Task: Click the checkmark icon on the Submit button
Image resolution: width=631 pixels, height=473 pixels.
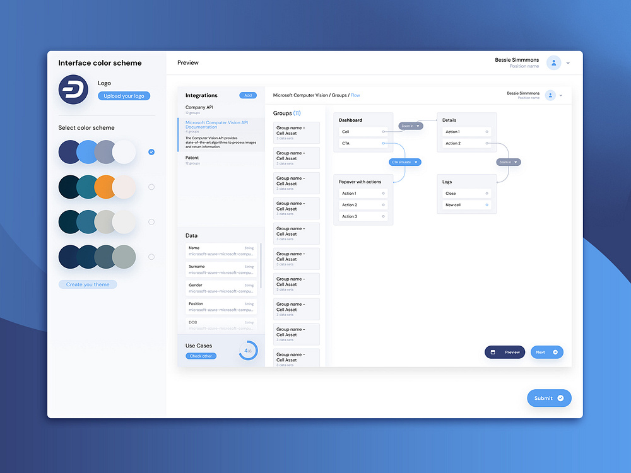Action: coord(559,398)
